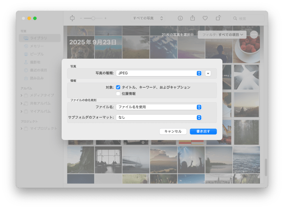The image size is (284, 209).
Task: Click the share icon in toolbar
Action: 192,18
